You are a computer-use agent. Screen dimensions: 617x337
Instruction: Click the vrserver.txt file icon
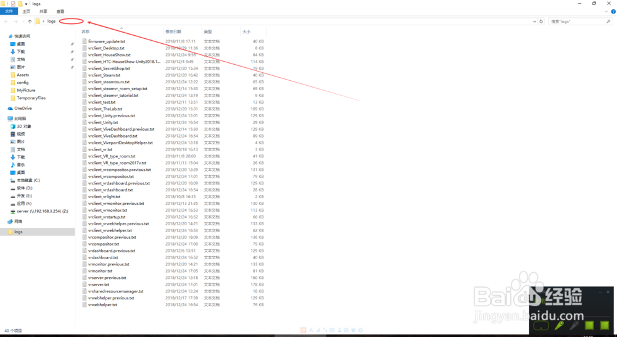click(x=84, y=285)
